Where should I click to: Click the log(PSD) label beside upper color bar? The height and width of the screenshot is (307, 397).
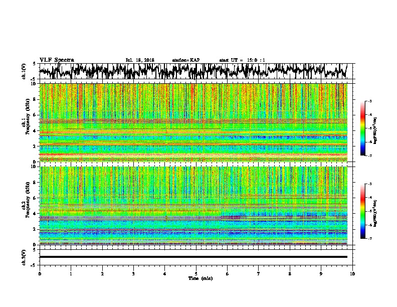pyautogui.click(x=375, y=130)
